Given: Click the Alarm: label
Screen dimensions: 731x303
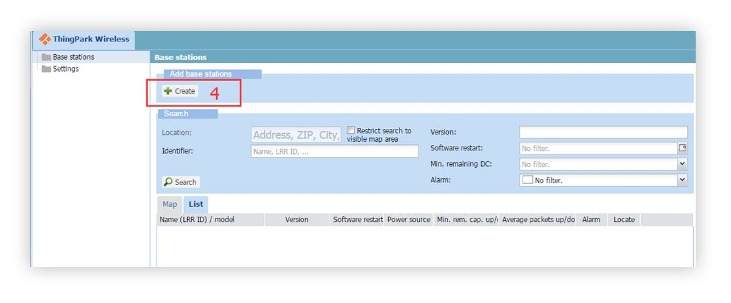Looking at the screenshot, I should [x=441, y=180].
